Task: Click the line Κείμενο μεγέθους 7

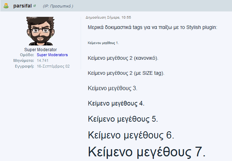Action: click(x=147, y=152)
